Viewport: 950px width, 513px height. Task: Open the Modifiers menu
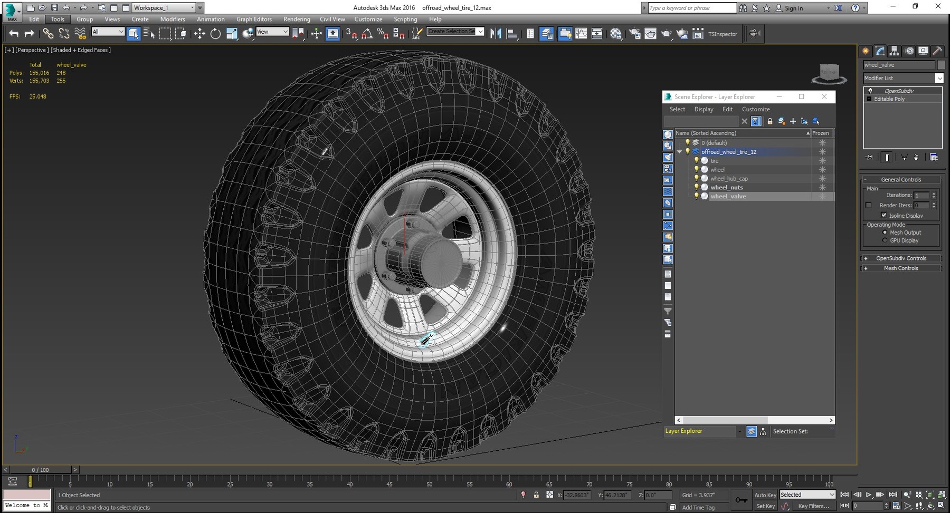173,19
